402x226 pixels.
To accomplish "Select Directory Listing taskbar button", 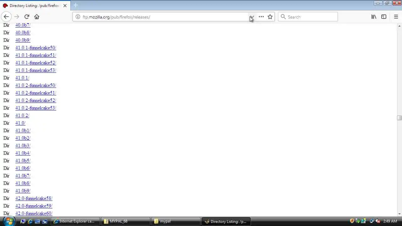I will tap(226, 221).
